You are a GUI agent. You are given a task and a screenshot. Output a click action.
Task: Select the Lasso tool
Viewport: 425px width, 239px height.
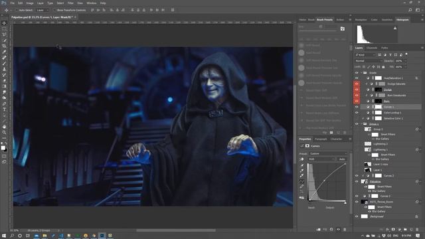pyautogui.click(x=4, y=35)
